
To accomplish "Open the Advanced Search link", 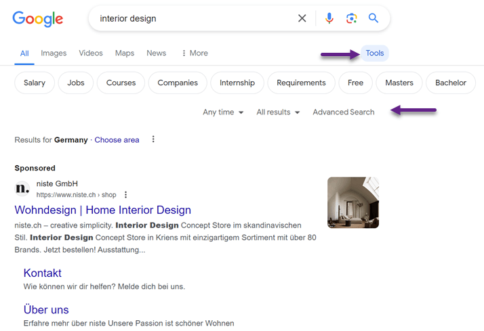I will point(344,112).
